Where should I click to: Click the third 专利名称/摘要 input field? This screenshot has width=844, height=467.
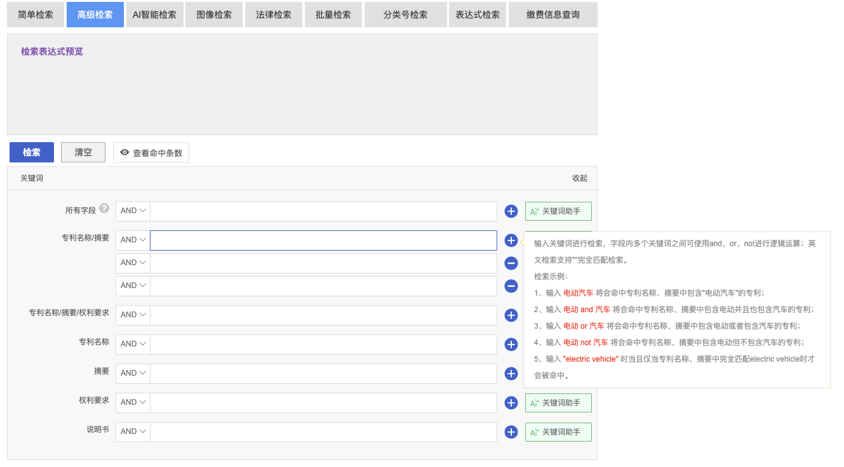pyautogui.click(x=323, y=286)
